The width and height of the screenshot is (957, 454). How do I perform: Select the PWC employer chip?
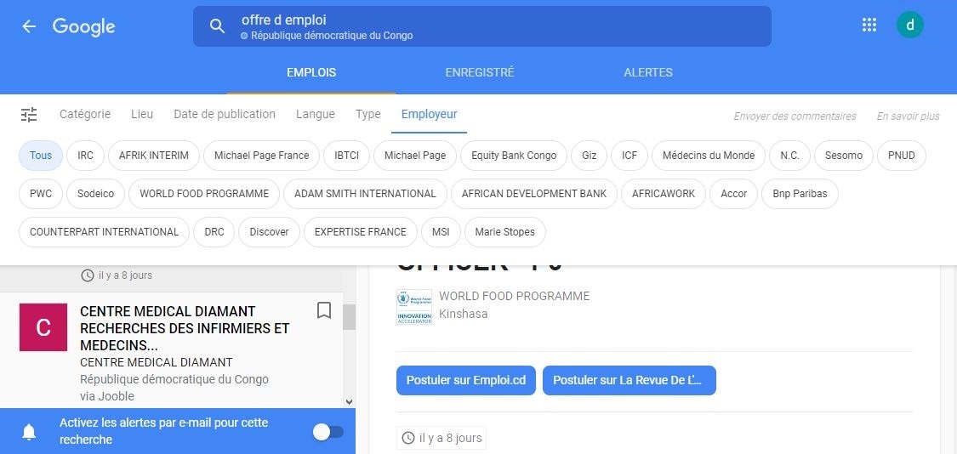click(41, 194)
